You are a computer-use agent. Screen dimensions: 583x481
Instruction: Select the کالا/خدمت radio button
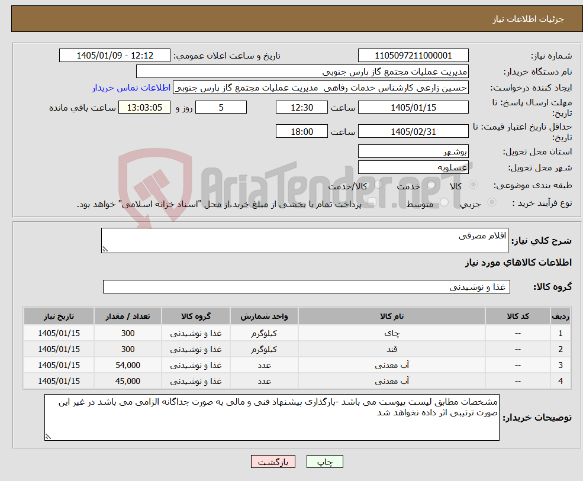(x=378, y=185)
